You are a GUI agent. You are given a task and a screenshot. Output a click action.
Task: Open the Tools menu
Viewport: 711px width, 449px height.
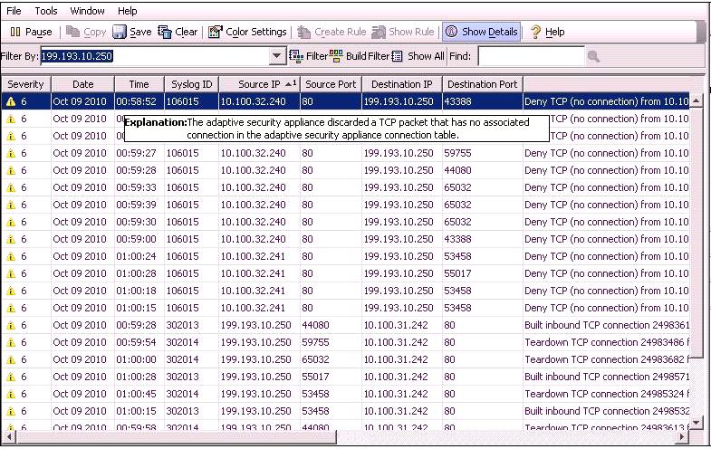point(46,11)
